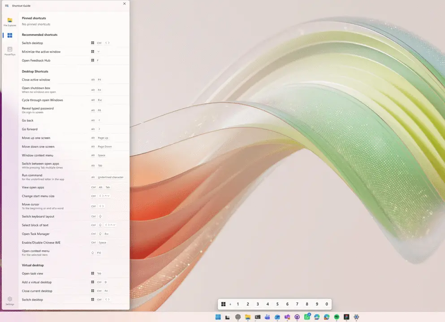Viewport: 445px width, 322px height.
Task: Select the 'Go forward' shortcut row
Action: (74, 129)
